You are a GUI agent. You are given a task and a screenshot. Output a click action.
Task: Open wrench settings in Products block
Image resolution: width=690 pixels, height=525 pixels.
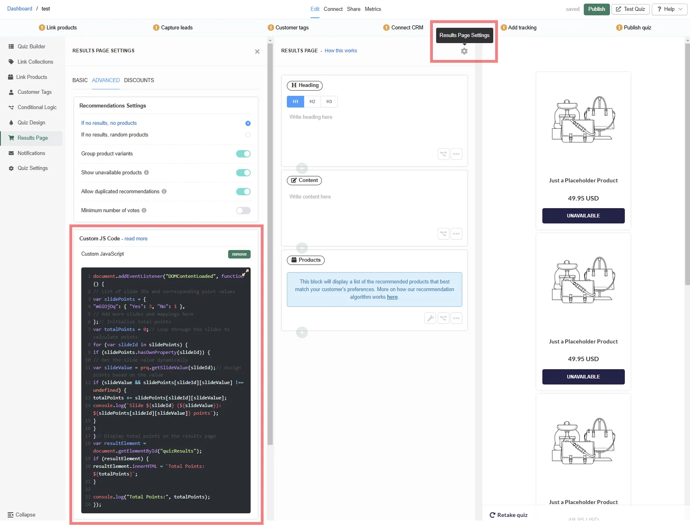(430, 318)
